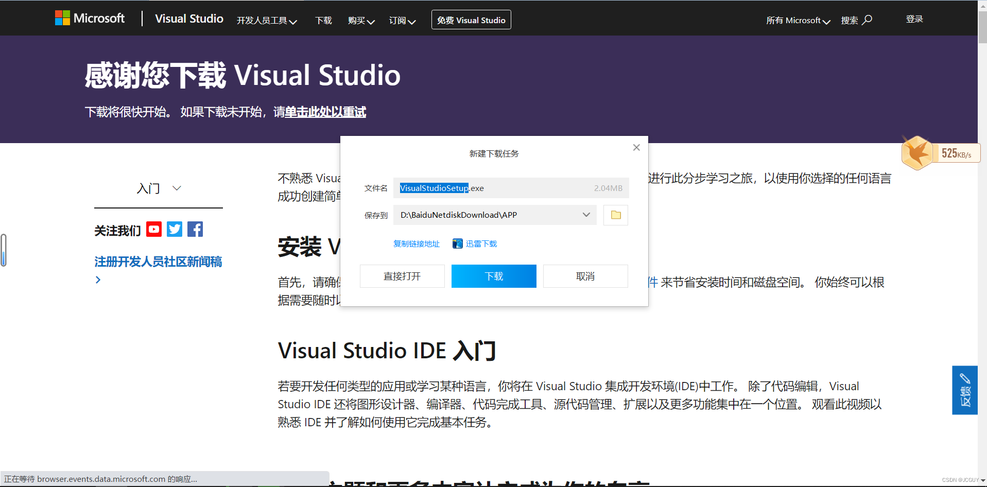Click the 感谢您下载 Visual Studio heading
Viewport: 987px width, 487px height.
(243, 75)
